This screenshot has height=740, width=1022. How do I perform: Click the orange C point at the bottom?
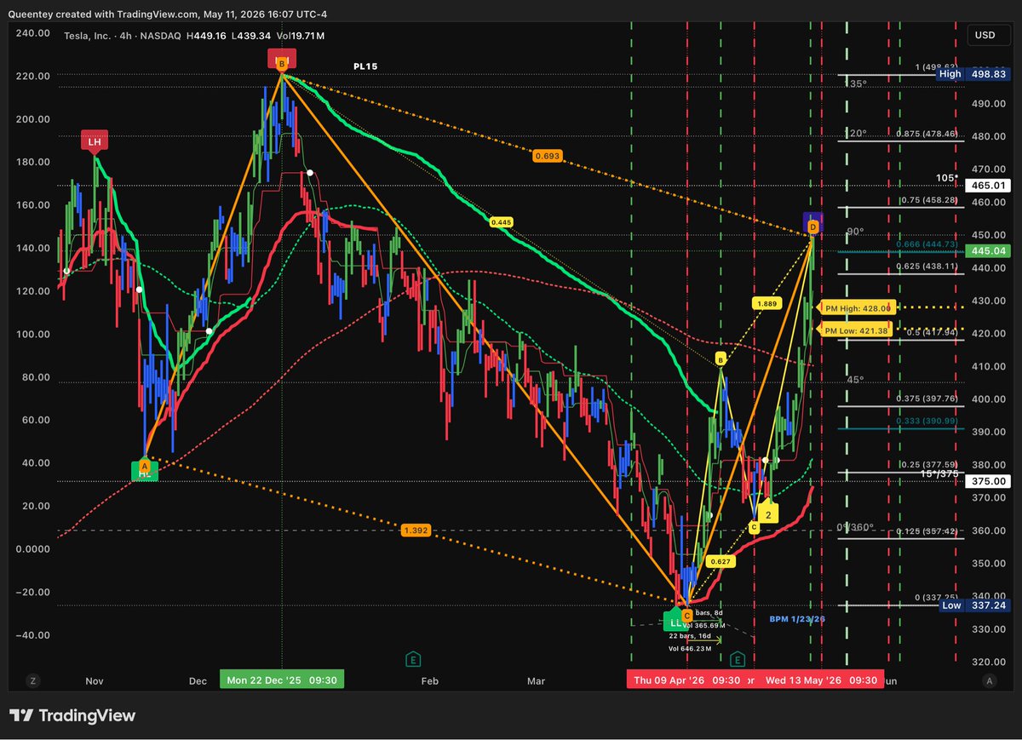686,615
